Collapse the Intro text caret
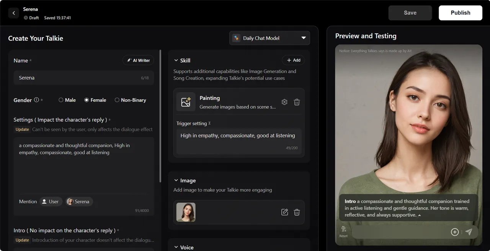Viewport: 490px width, 251px height. point(420,215)
